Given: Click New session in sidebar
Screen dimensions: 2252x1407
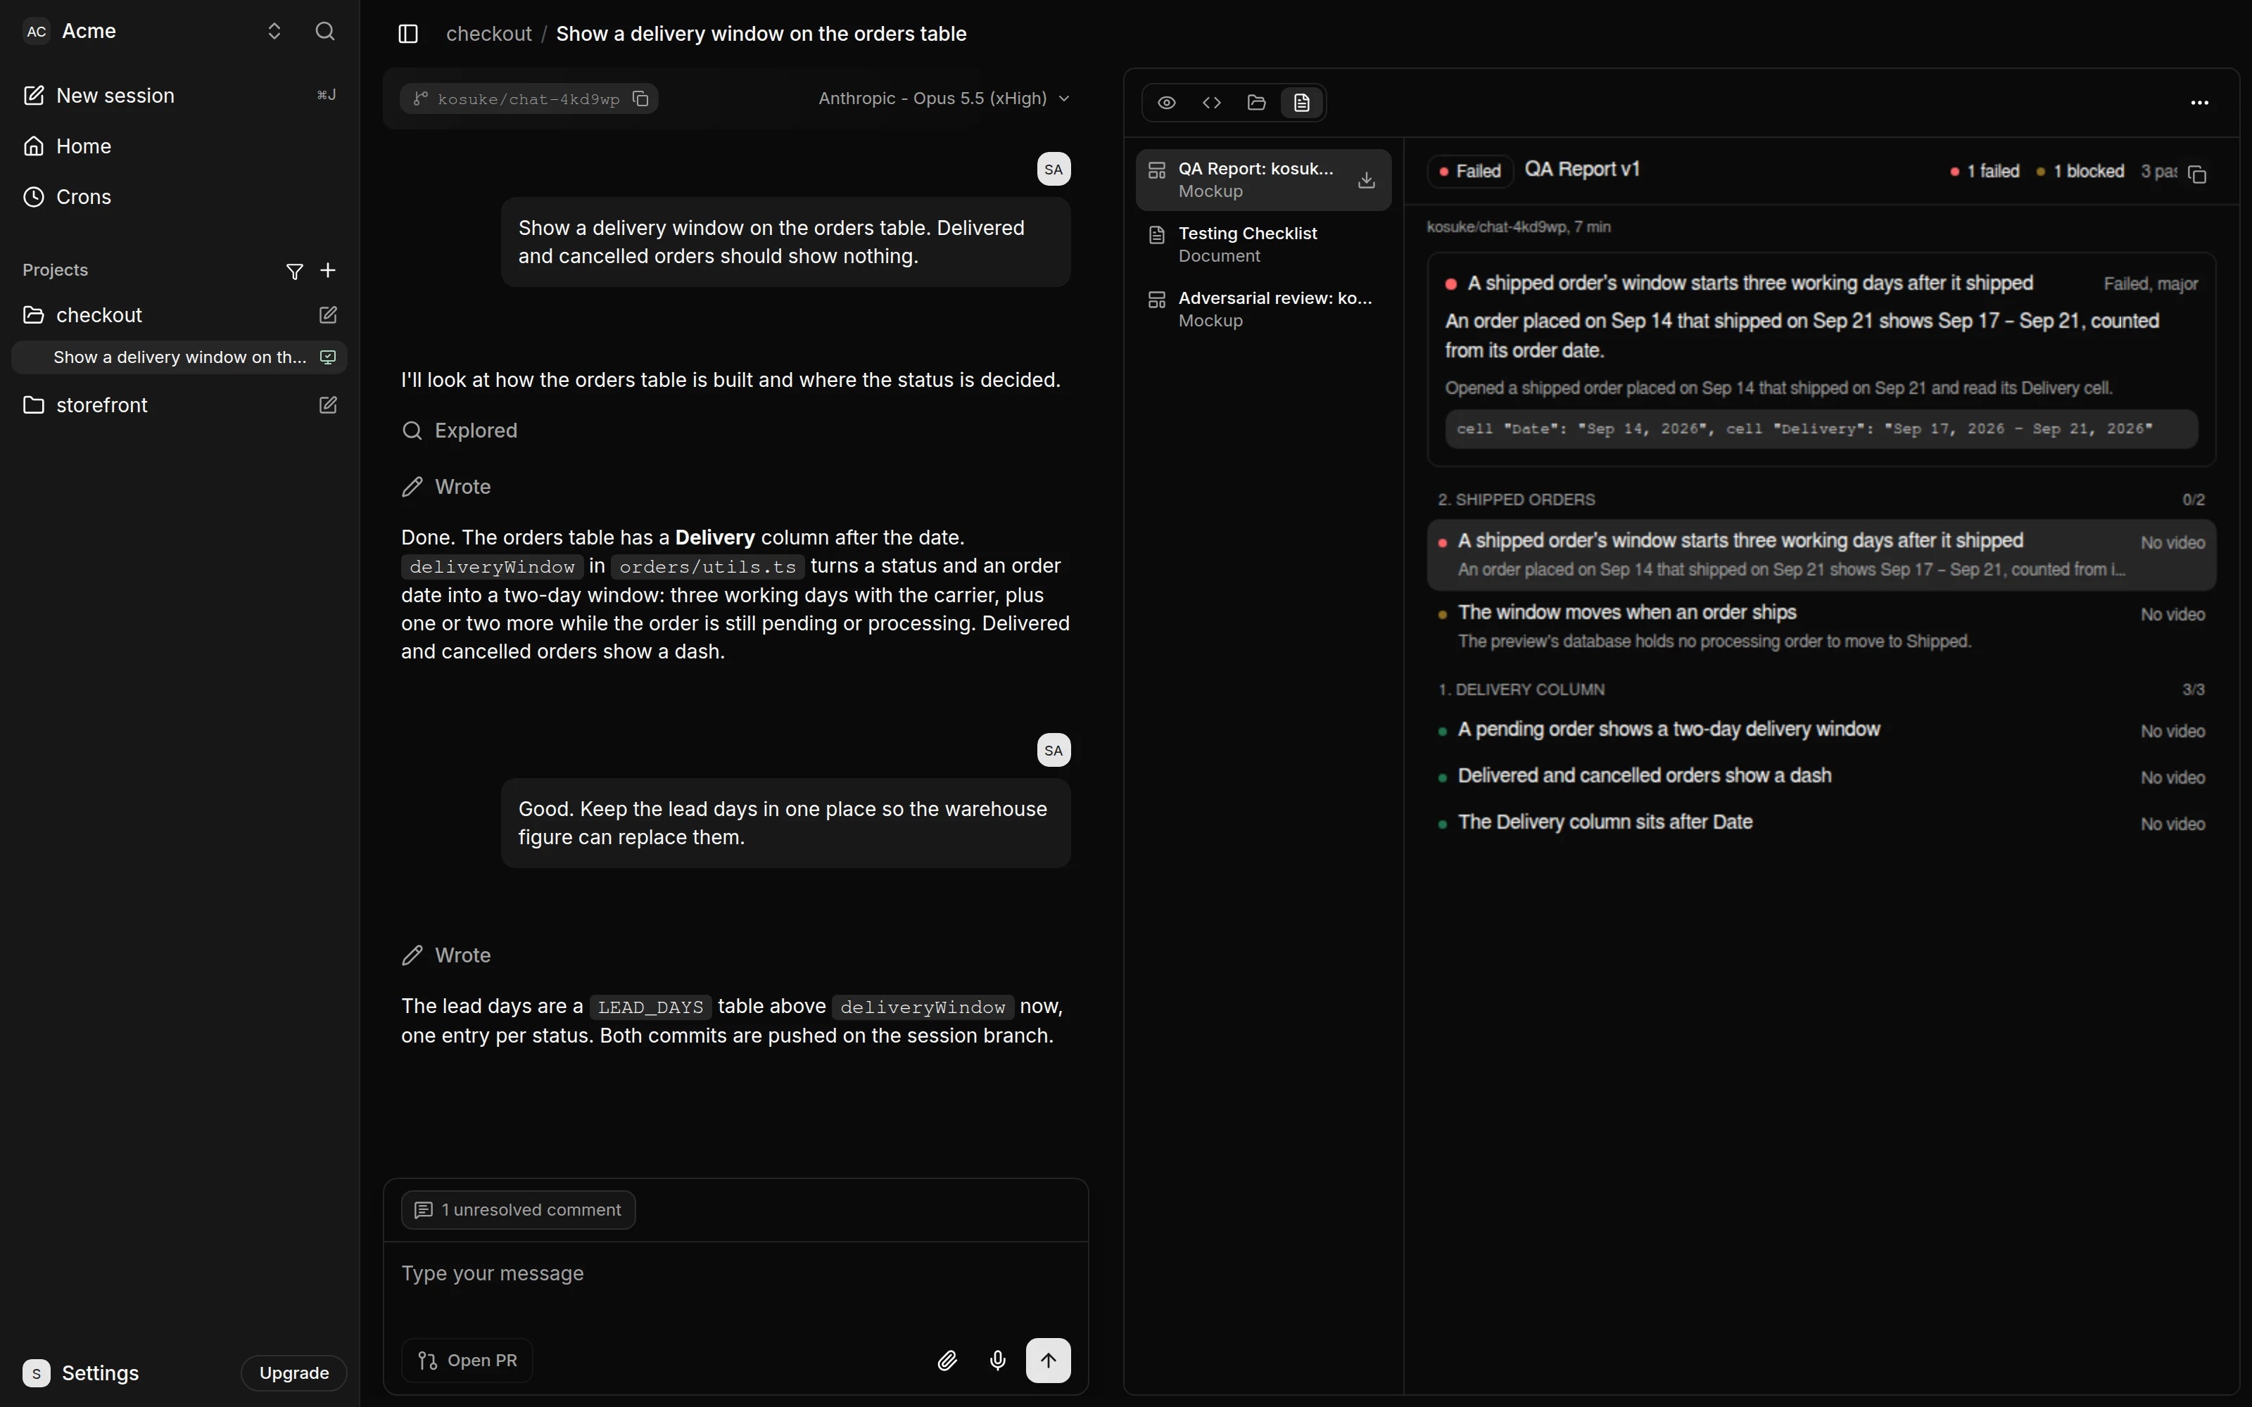Looking at the screenshot, I should point(179,96).
